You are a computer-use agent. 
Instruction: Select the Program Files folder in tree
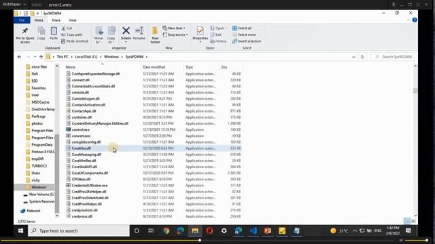(x=39, y=131)
